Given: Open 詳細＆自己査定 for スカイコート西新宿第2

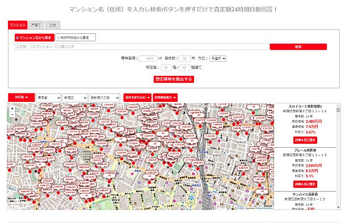Looking at the screenshot, I should pos(305,140).
